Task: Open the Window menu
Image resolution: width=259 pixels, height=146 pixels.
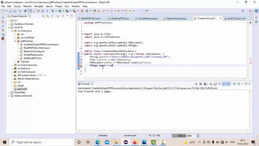Action: [x=76, y=6]
